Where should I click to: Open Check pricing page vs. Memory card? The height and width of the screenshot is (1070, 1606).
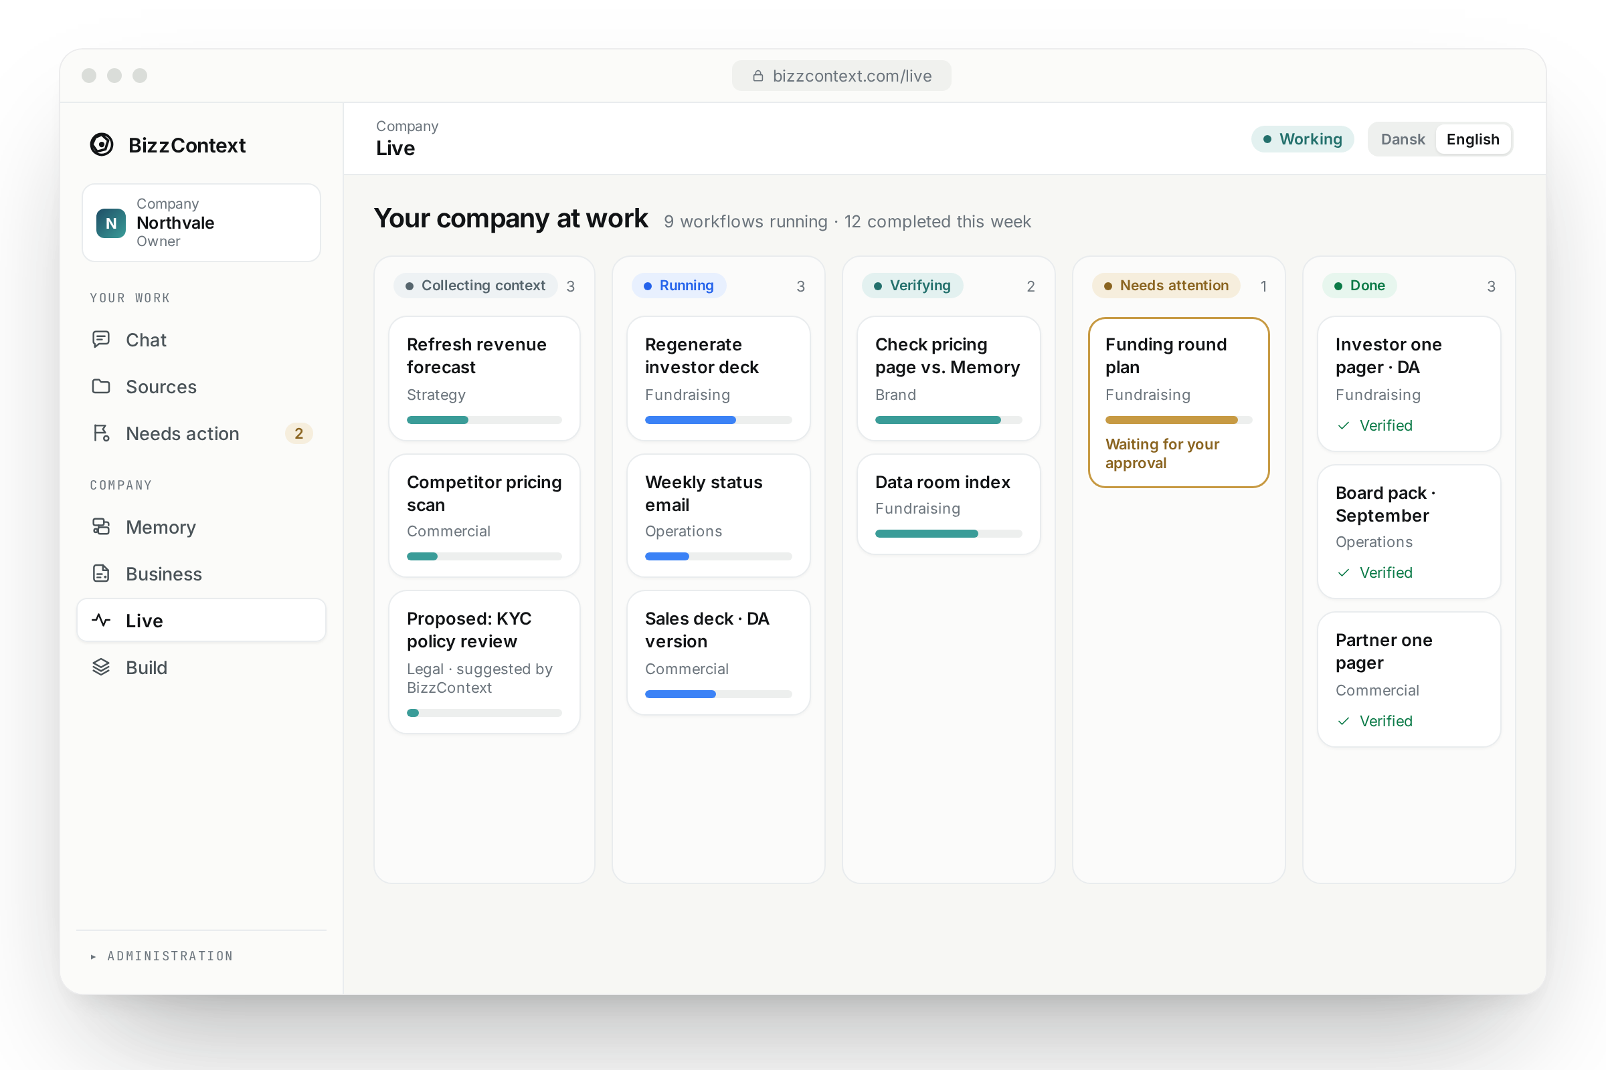[948, 379]
